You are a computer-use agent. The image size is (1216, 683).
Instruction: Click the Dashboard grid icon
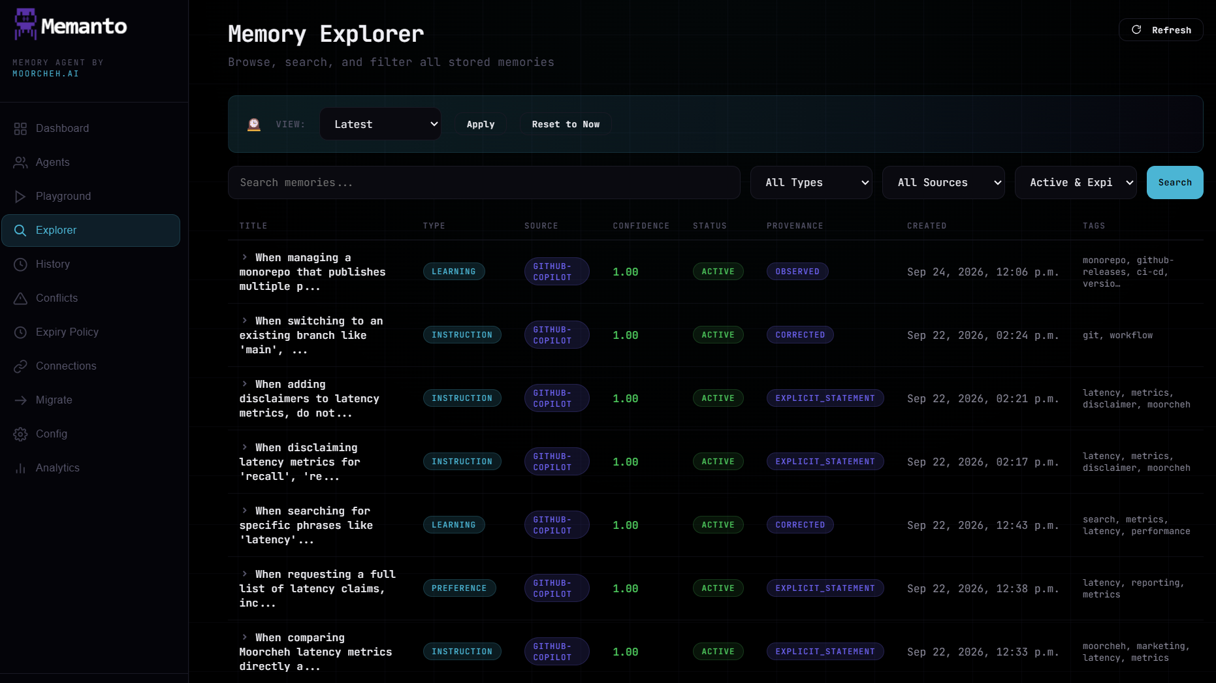pyautogui.click(x=20, y=129)
